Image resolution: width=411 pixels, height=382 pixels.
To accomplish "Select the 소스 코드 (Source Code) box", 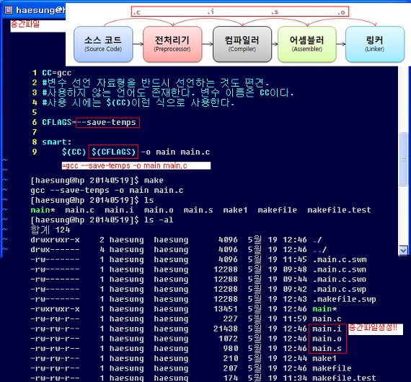I will coord(103,44).
